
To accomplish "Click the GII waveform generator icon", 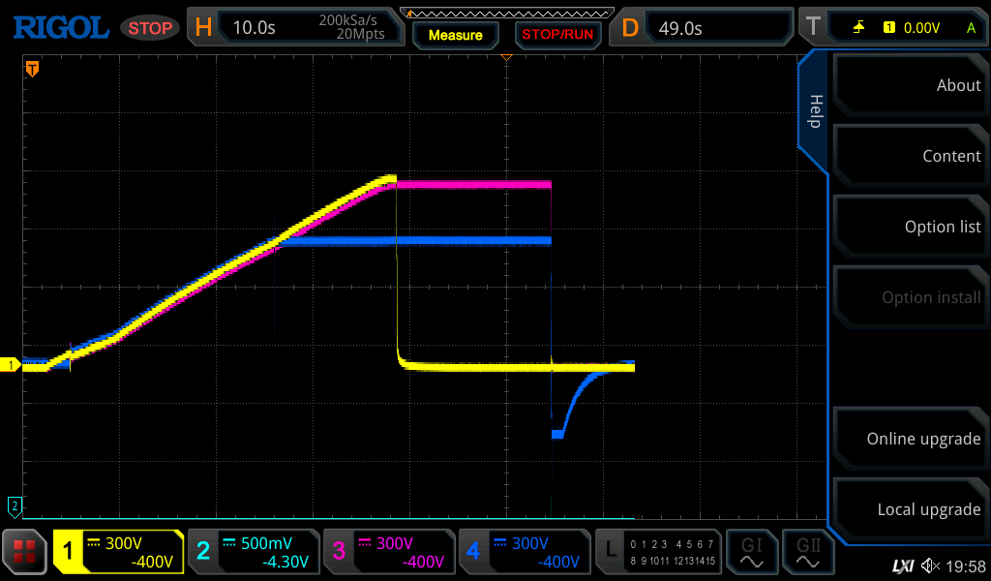I will click(806, 552).
